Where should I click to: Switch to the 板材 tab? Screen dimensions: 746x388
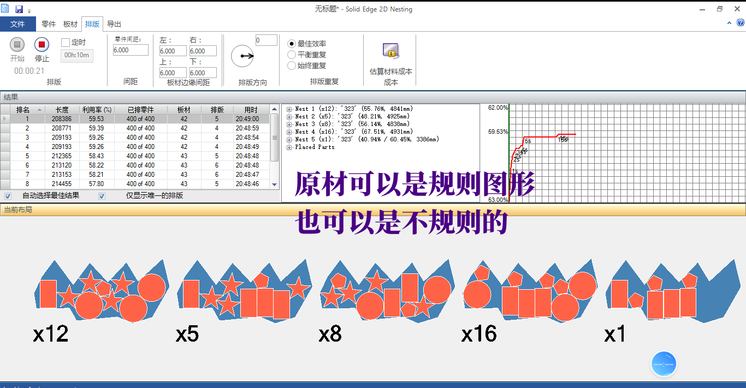coord(70,24)
